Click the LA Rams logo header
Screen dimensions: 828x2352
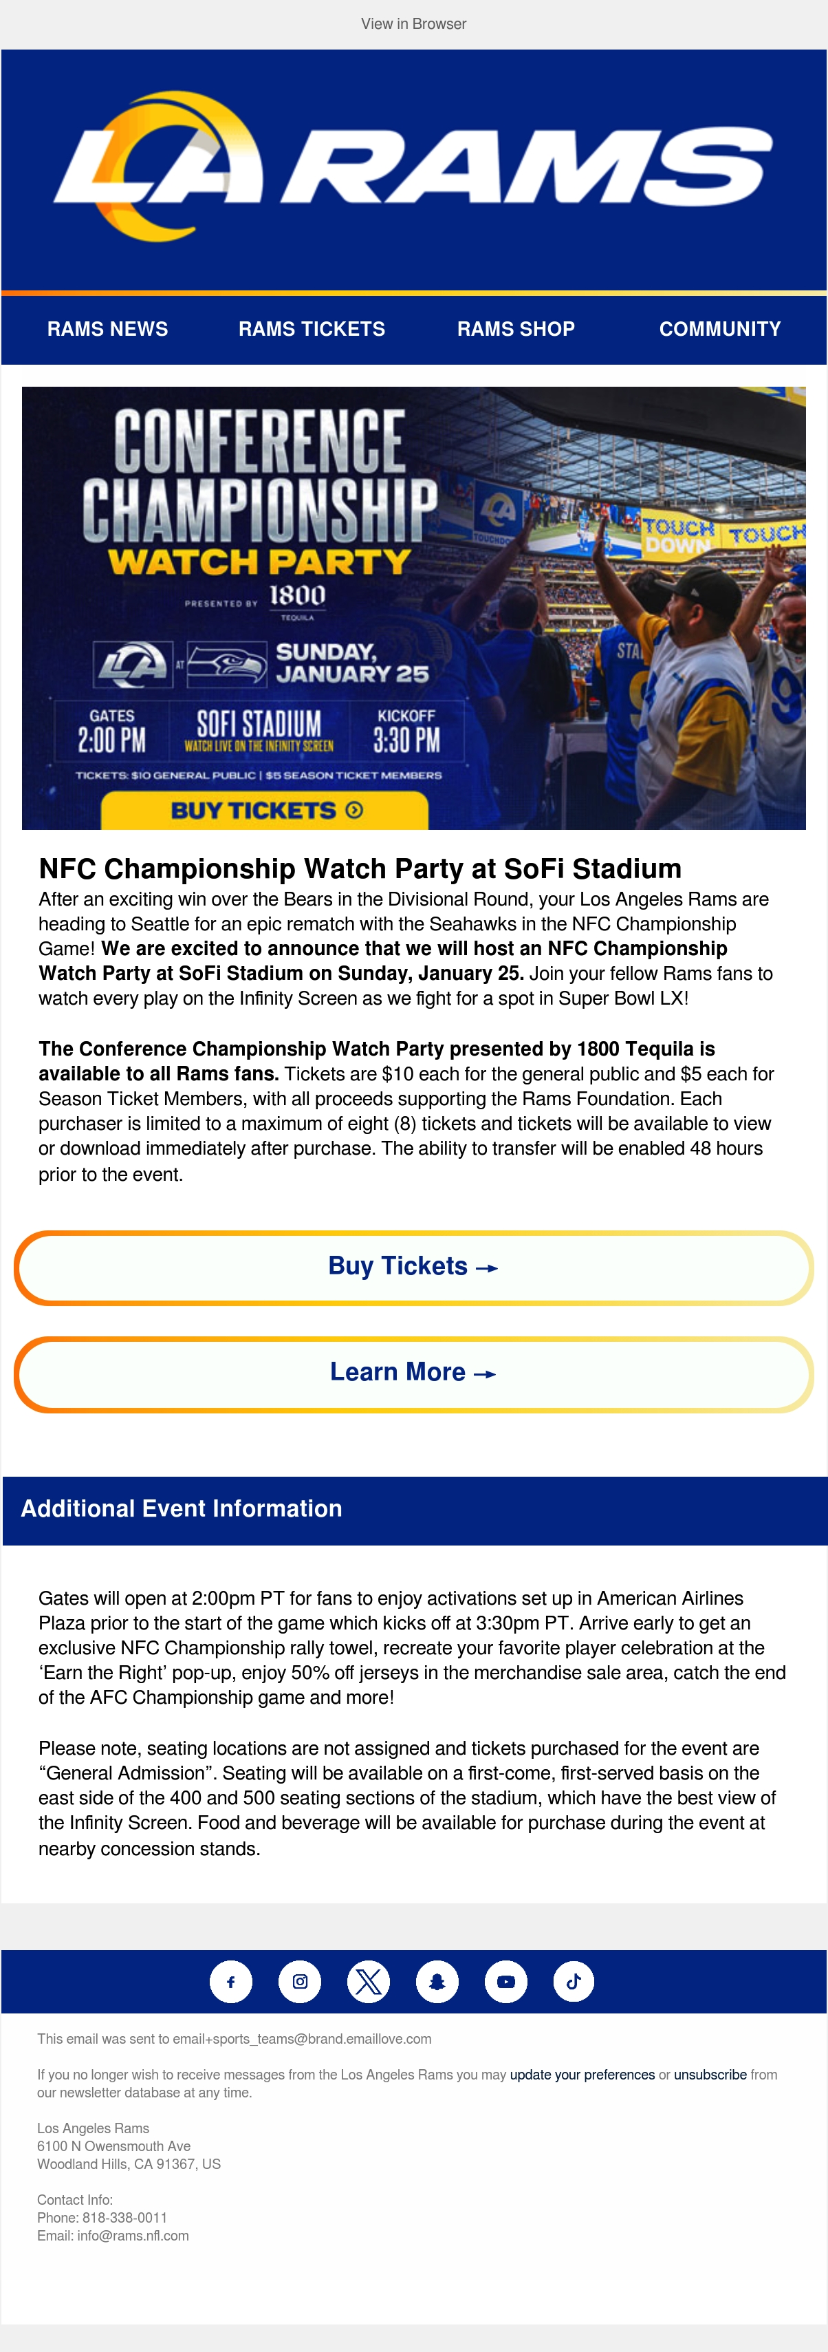tap(413, 166)
